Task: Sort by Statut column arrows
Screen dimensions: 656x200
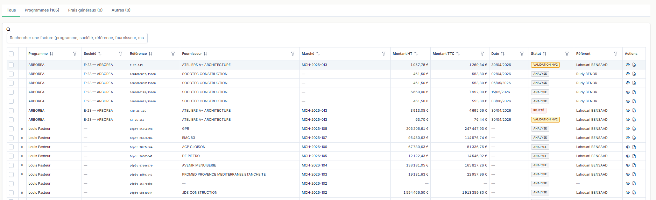Action: pos(545,54)
